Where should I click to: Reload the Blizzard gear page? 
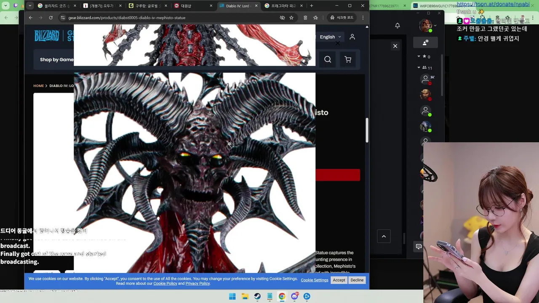tap(51, 18)
